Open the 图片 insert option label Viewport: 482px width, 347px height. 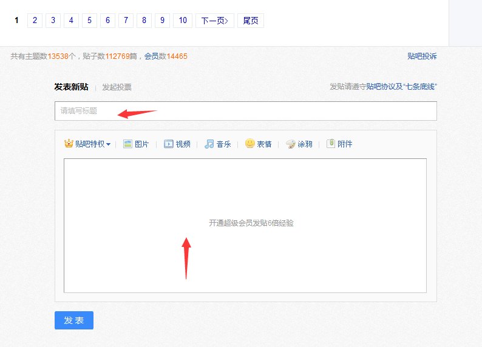(x=141, y=144)
